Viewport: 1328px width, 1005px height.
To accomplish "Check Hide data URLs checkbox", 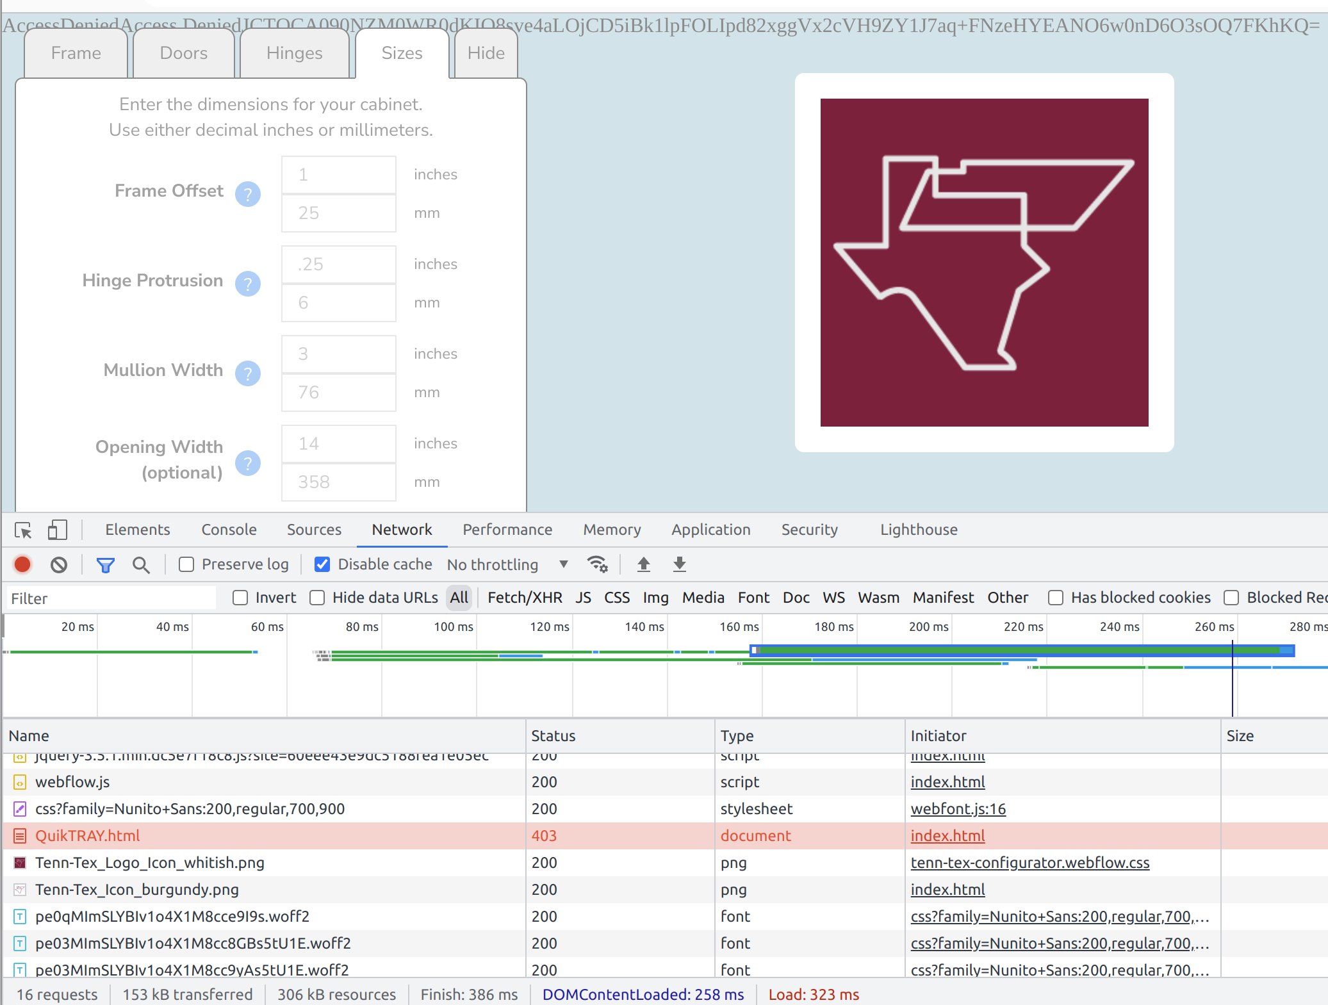I will point(317,598).
